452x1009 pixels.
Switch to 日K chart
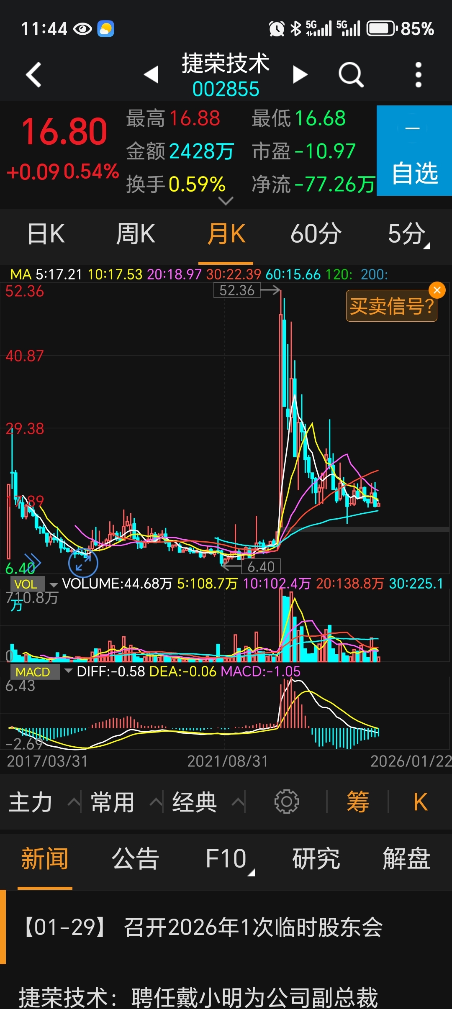pyautogui.click(x=46, y=234)
